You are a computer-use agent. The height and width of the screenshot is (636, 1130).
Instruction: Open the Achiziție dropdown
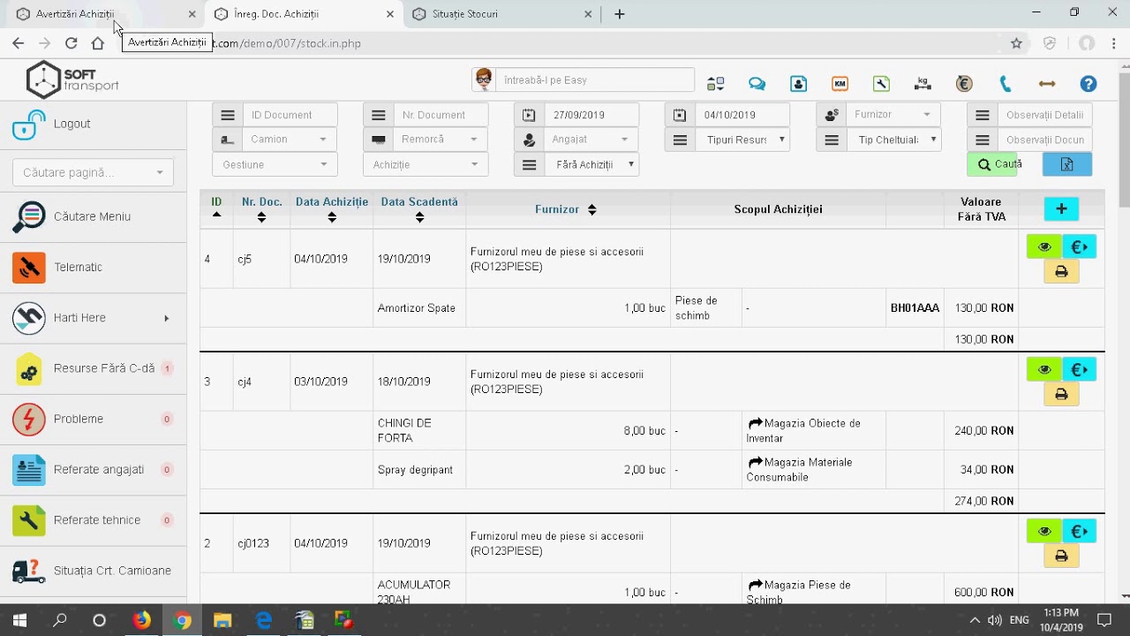click(x=426, y=164)
